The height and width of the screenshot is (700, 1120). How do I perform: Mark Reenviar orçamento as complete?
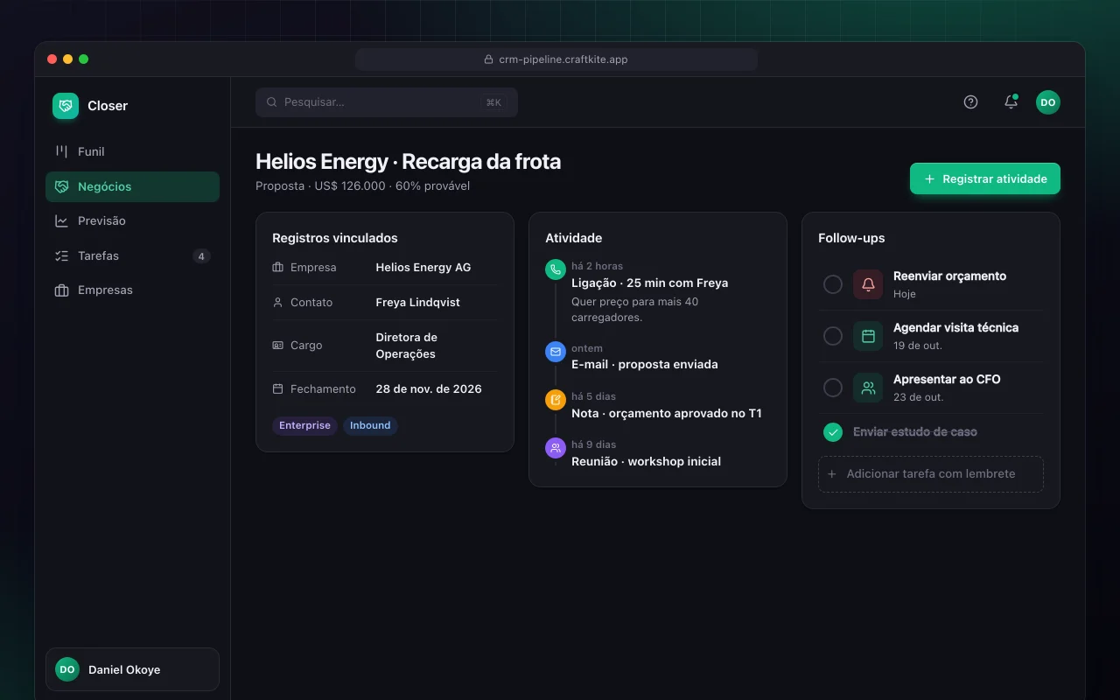833,284
